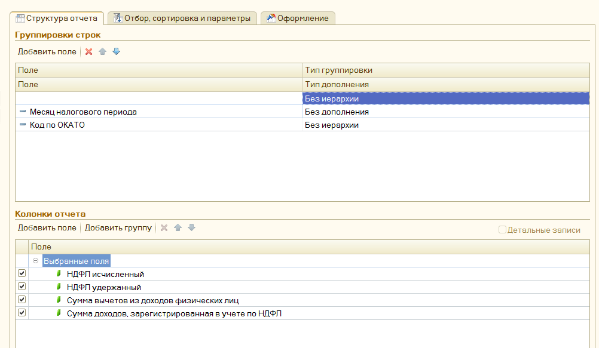Move grouping down with blue down arrow
Viewport: 599px width, 348px height.
pyautogui.click(x=117, y=52)
